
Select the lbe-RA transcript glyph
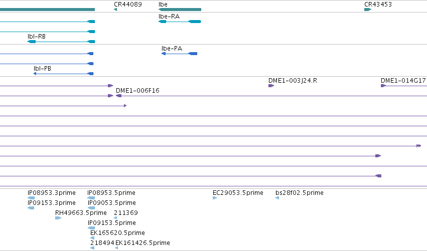tap(180, 22)
